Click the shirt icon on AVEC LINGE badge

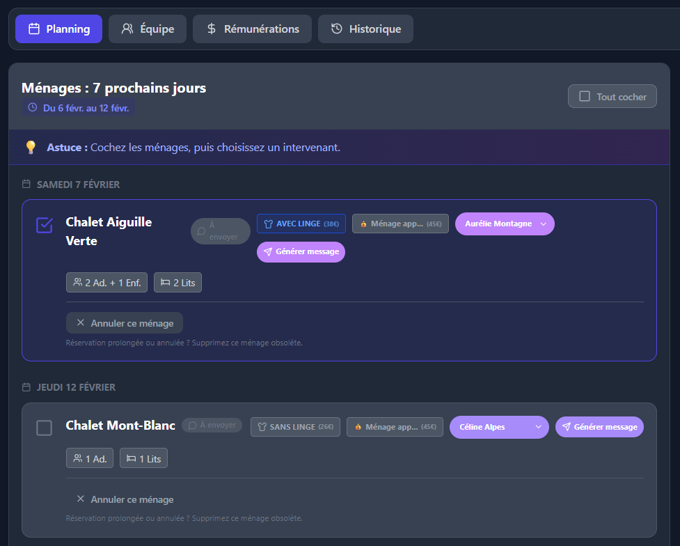(x=268, y=224)
